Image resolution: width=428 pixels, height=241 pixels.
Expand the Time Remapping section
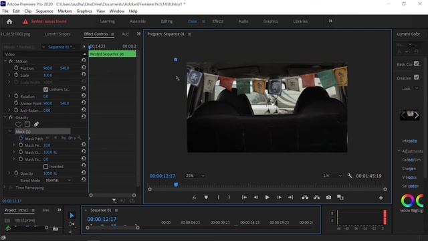(x=5, y=187)
